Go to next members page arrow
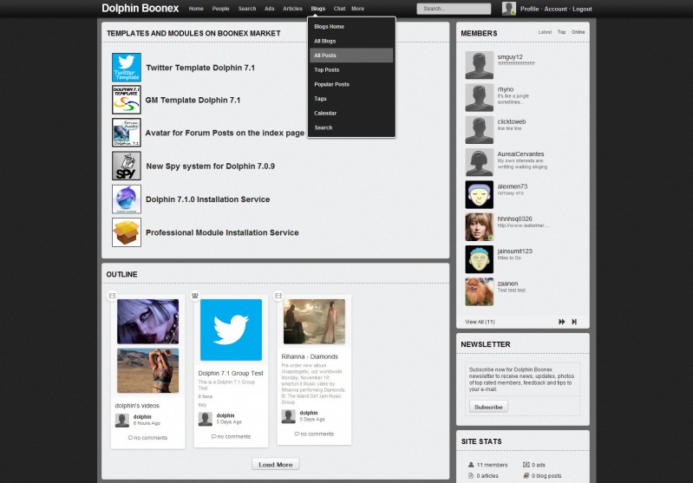 pos(562,322)
